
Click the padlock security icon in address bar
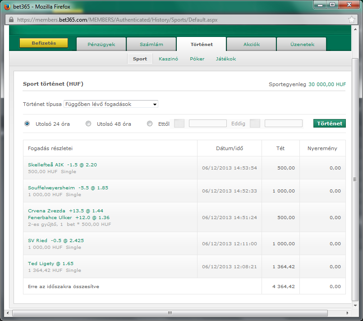point(11,20)
